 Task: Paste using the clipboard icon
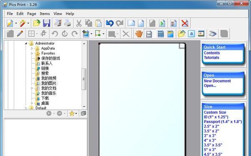pos(98,23)
